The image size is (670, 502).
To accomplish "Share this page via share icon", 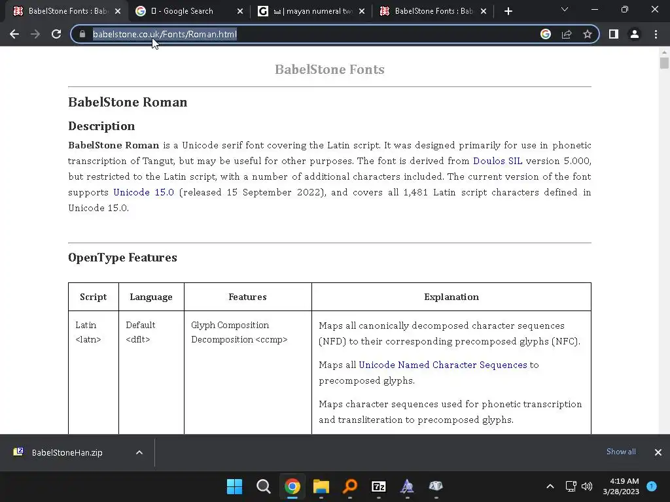I will coord(567,34).
